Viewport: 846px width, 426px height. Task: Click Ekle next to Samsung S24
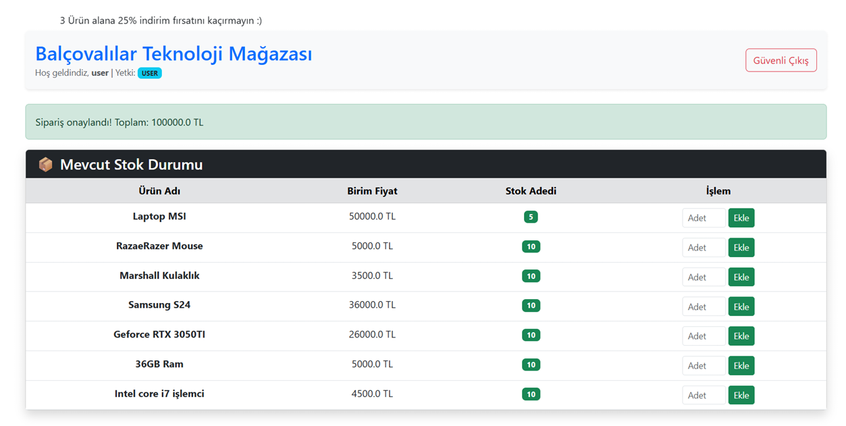(x=741, y=307)
